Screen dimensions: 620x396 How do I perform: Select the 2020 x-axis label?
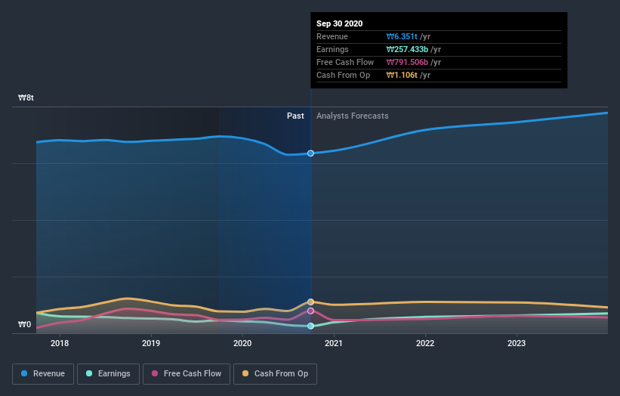tap(242, 343)
